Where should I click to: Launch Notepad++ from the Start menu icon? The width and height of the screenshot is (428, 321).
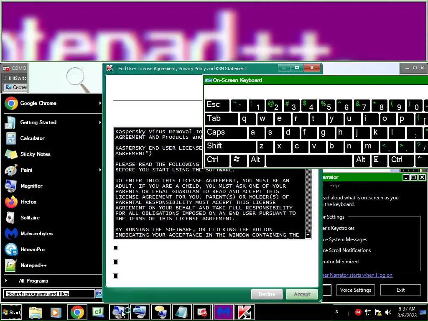pos(10,265)
